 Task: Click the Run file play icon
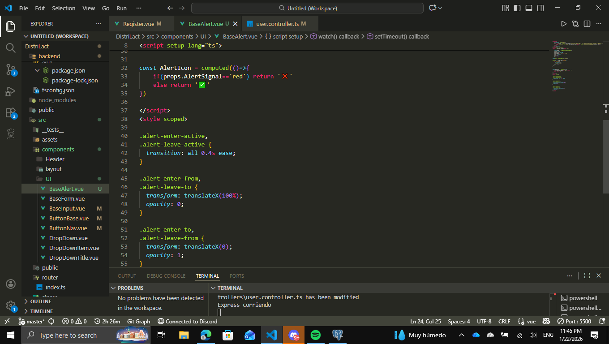coord(564,24)
